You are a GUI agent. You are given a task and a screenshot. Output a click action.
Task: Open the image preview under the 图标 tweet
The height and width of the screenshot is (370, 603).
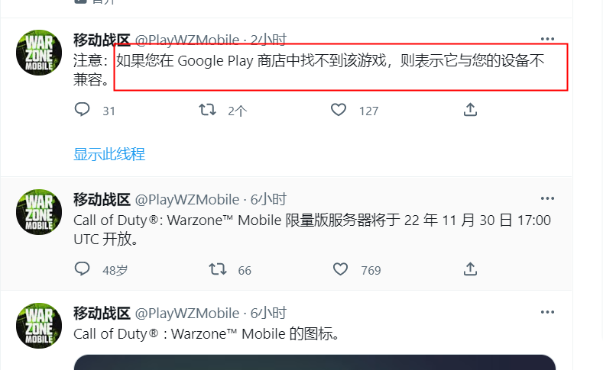coord(315,362)
